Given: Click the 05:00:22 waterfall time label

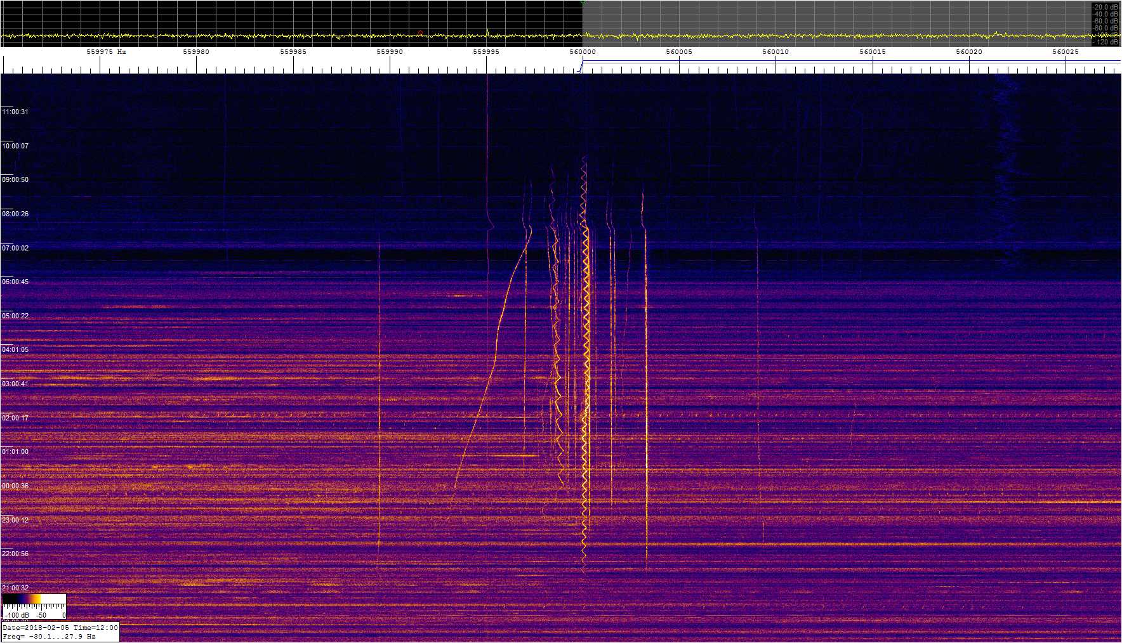Looking at the screenshot, I should pyautogui.click(x=15, y=316).
